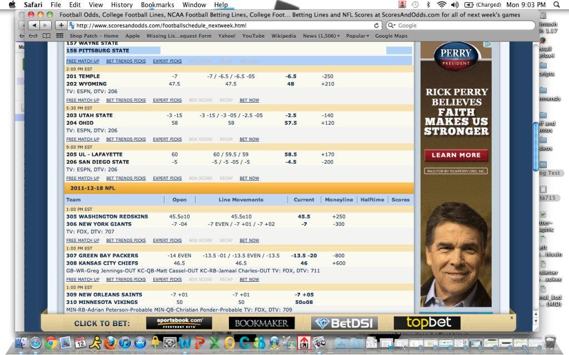
Task: Launch Firefox from the Dock
Action: click(110, 342)
